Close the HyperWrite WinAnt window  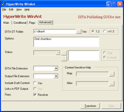120,4
